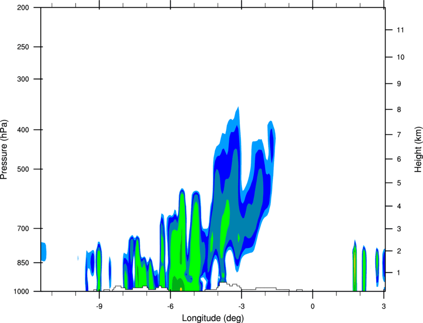The height and width of the screenshot is (323, 423).
Task: Click the 2 km height label
Action: tap(399, 251)
